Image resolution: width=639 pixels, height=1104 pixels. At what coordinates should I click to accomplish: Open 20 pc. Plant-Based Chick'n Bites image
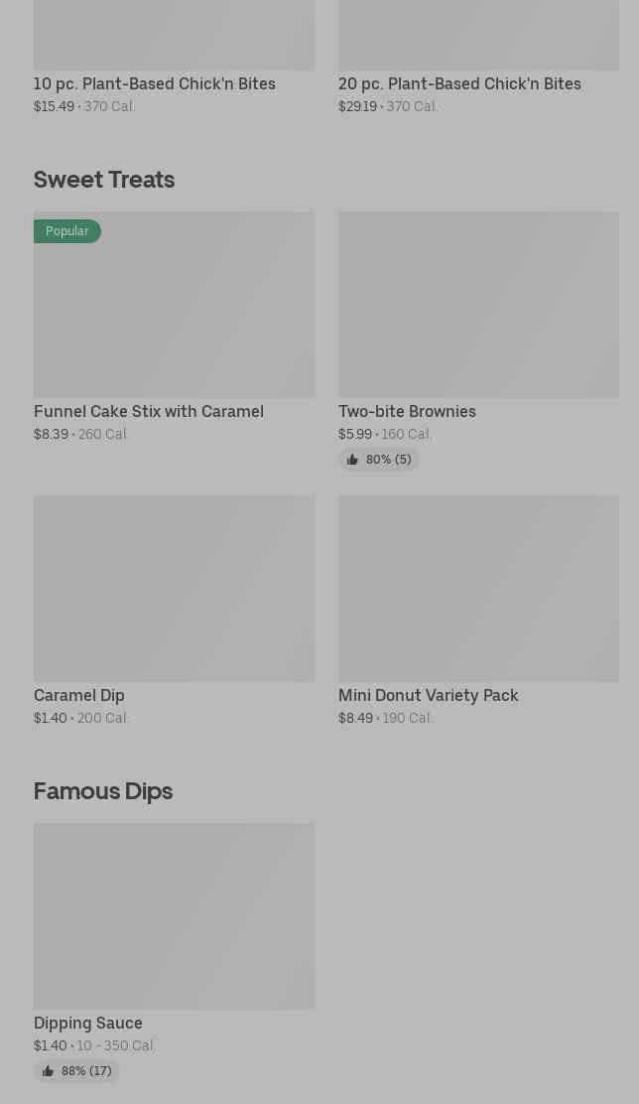(478, 35)
